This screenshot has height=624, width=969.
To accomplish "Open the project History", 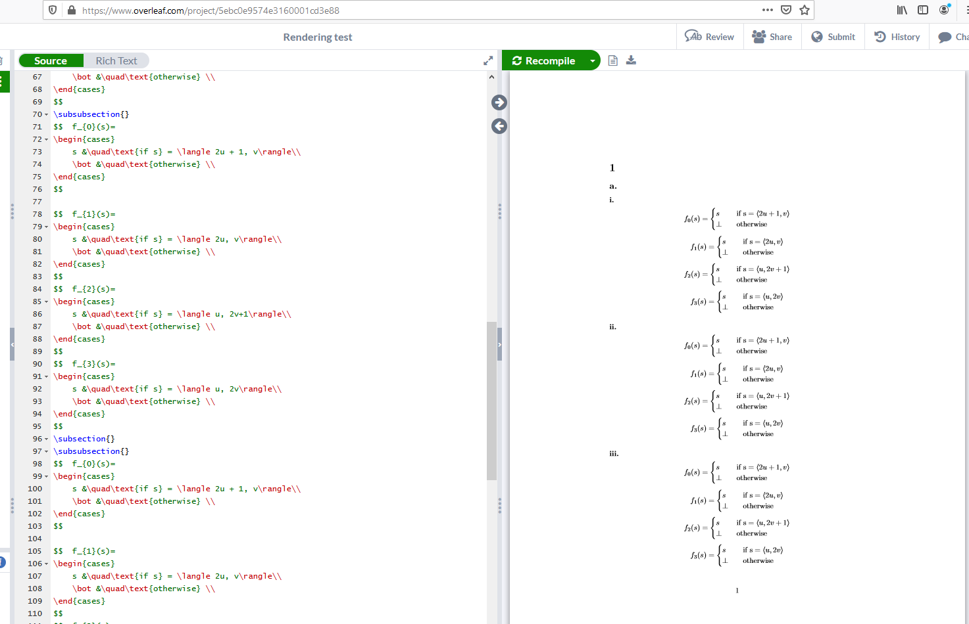I will [x=896, y=37].
